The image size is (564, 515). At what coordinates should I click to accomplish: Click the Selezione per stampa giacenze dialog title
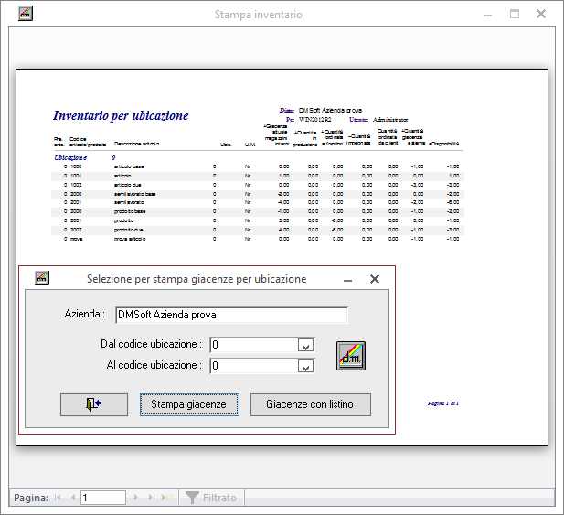pos(197,279)
